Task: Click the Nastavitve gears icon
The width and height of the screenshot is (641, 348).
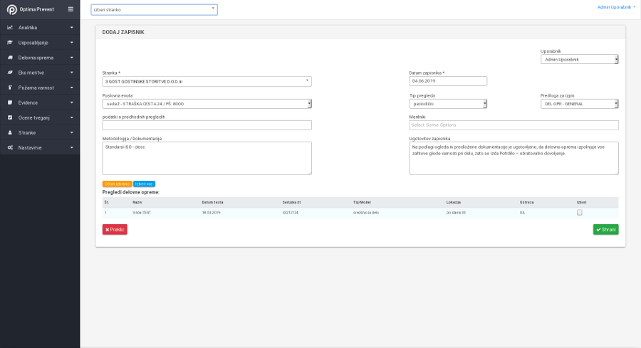Action: (10, 147)
